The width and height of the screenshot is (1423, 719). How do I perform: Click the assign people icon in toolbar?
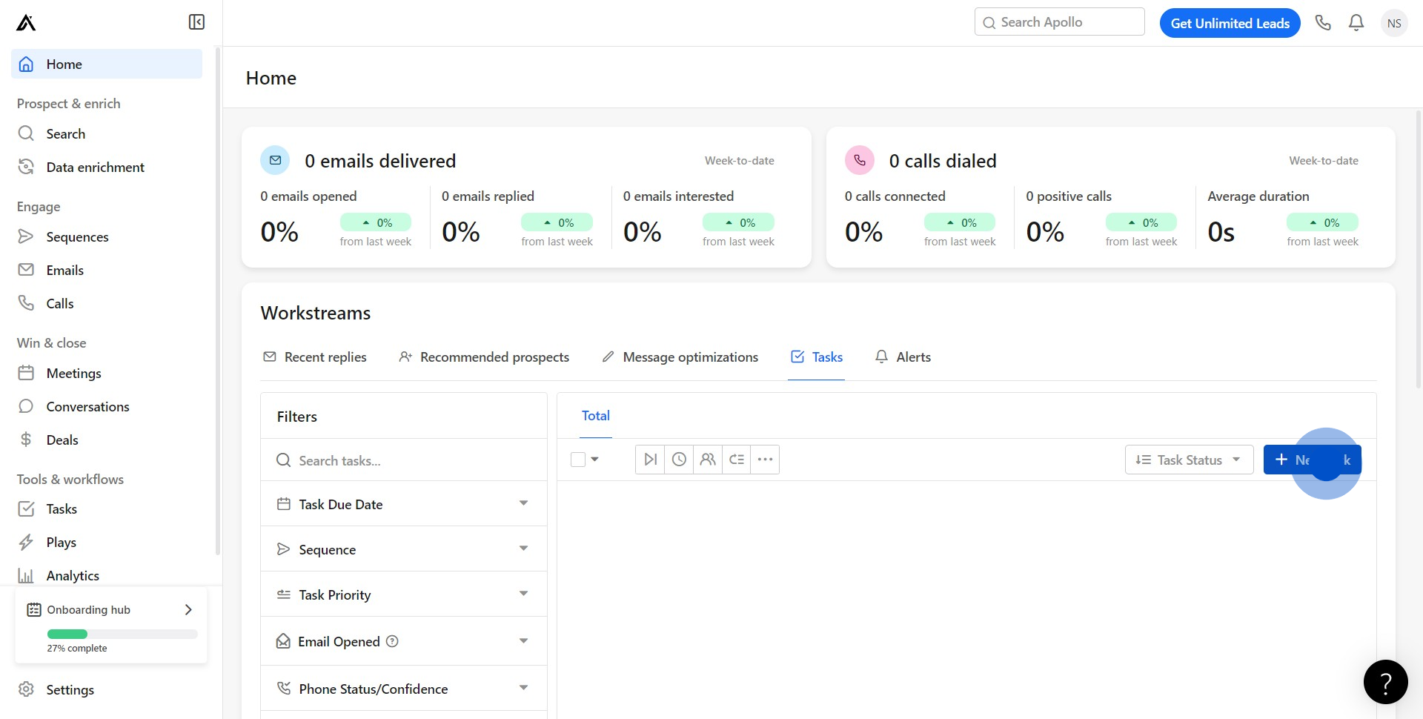coord(708,460)
